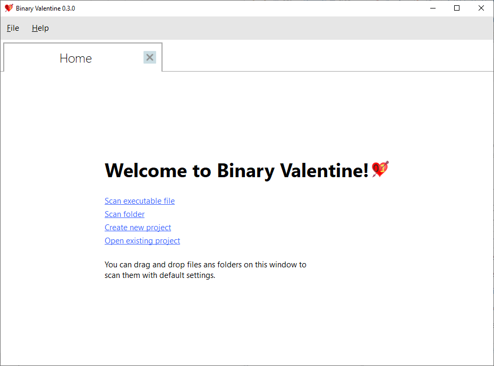Click the Welcome to Binary Valentine! heading

pyautogui.click(x=236, y=171)
